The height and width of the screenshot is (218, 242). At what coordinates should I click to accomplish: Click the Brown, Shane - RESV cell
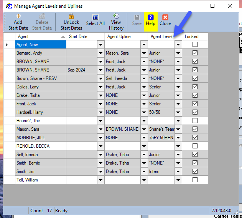(x=41, y=78)
